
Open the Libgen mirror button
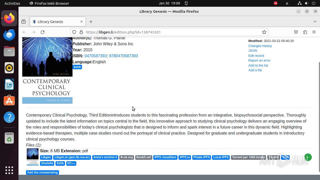(x=46, y=157)
